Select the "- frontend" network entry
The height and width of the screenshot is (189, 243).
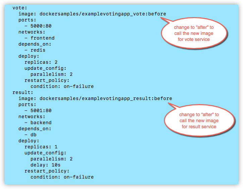[x=40, y=38]
